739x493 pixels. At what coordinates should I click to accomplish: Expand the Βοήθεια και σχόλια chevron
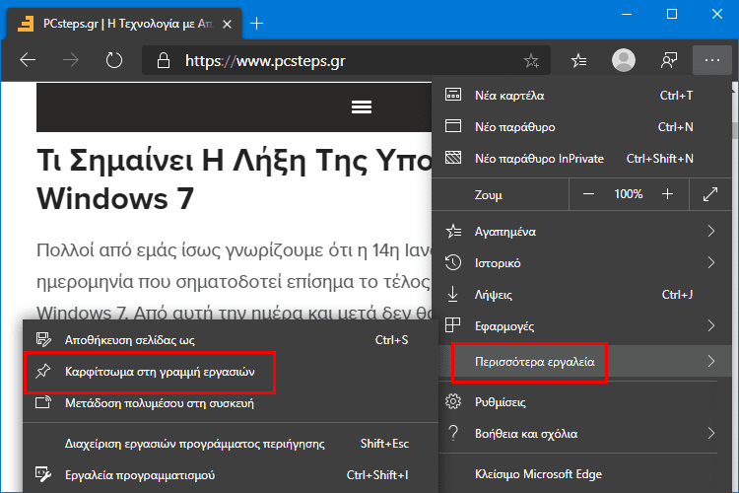(x=711, y=433)
